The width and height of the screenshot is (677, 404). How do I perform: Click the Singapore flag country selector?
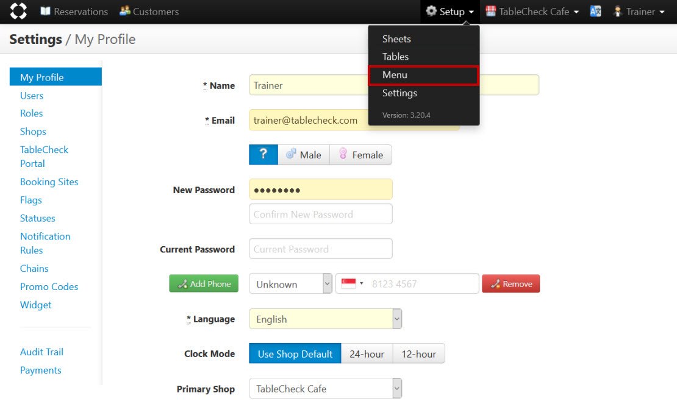point(352,284)
